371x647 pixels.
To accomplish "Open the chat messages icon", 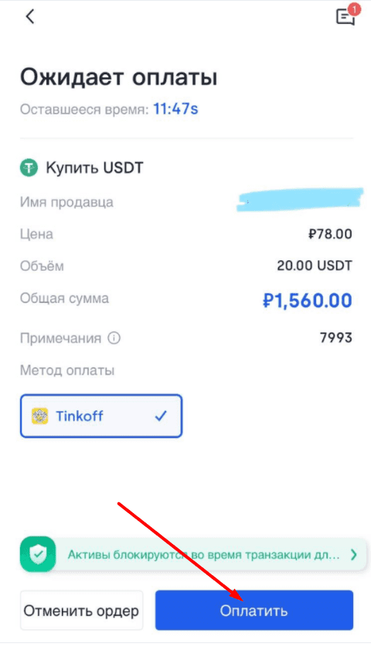I will pyautogui.click(x=345, y=18).
